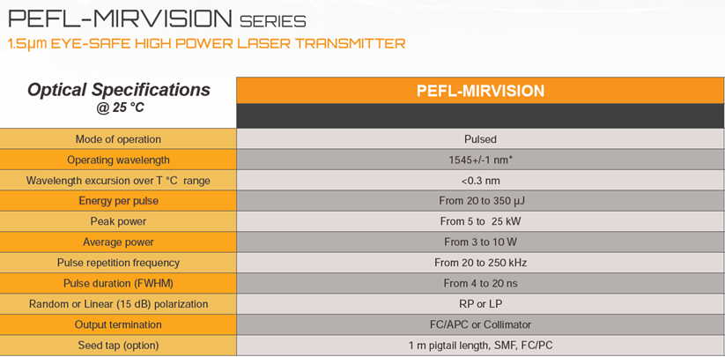Select the RP or LP polarization value
725x357 pixels.
point(480,304)
